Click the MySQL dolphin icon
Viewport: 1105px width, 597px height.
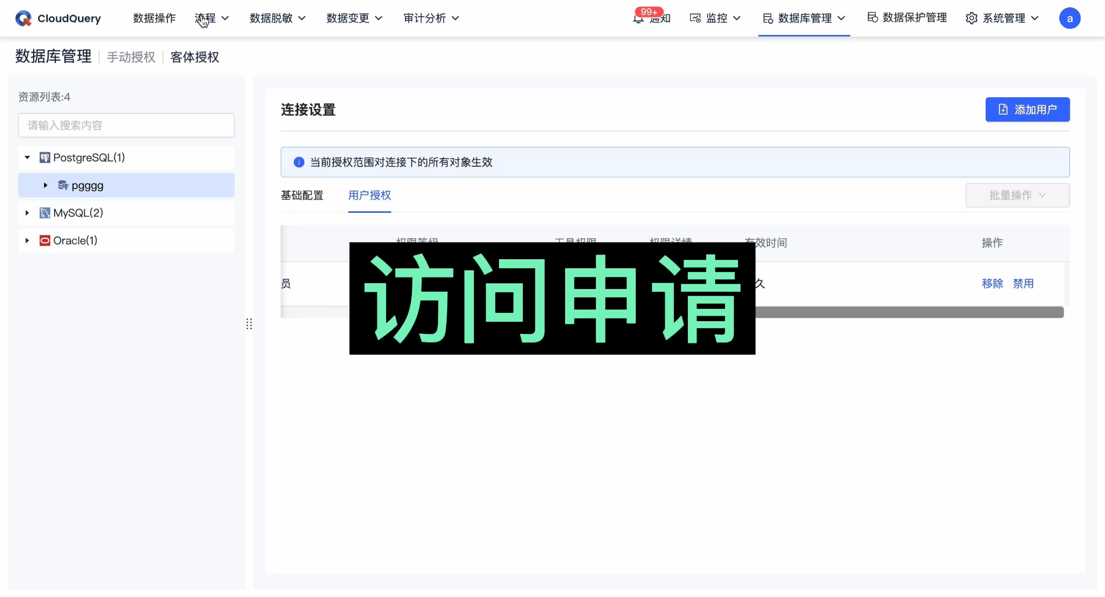point(44,213)
